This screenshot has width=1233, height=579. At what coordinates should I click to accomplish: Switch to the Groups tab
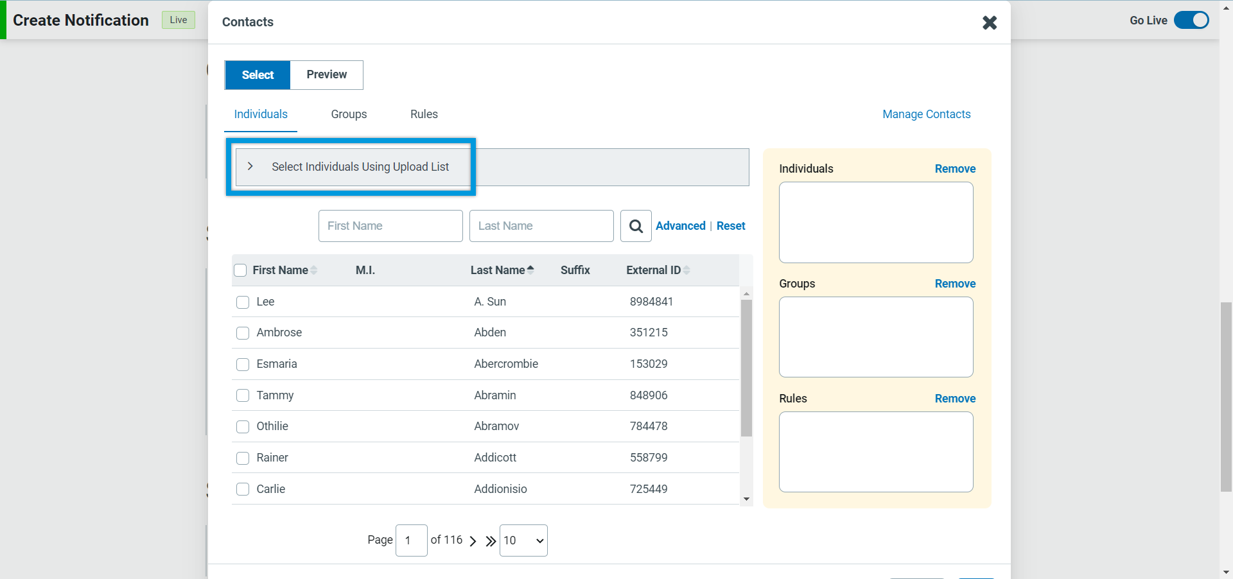[x=349, y=114]
